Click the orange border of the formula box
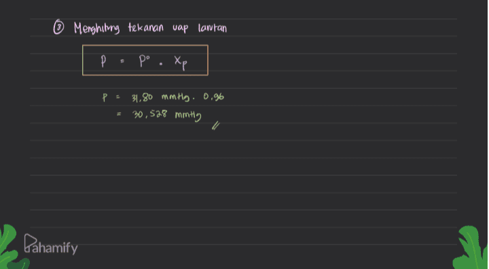Screen dimensions: 489x269 [x=145, y=46]
